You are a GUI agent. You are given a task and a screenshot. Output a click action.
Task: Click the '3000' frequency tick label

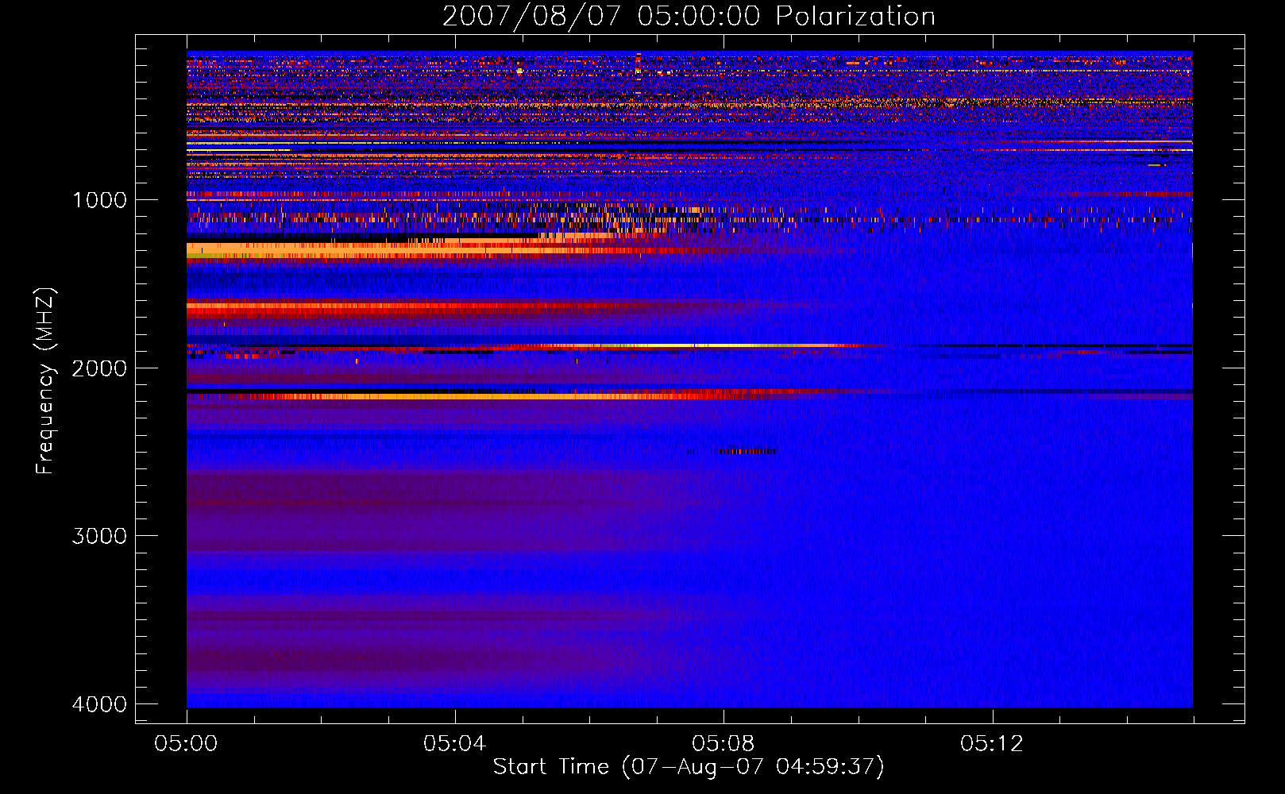pos(99,536)
